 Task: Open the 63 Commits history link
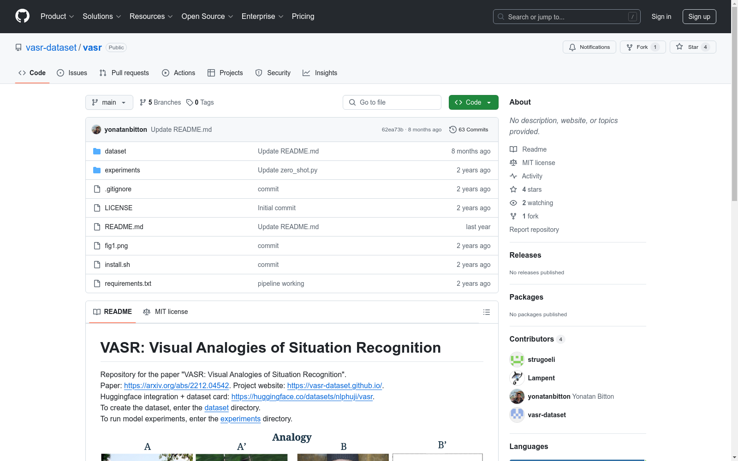tap(469, 130)
